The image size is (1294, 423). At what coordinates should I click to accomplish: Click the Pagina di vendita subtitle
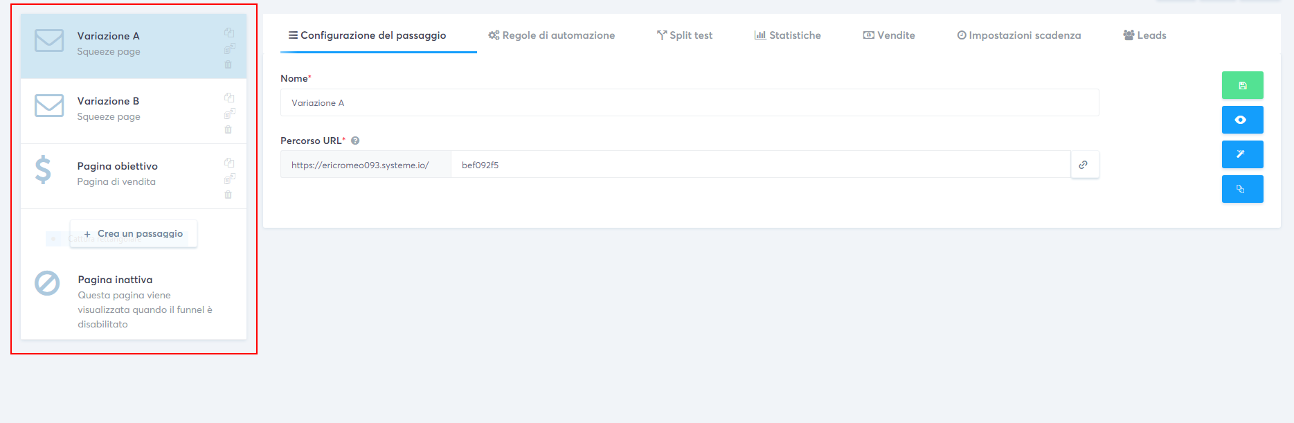pyautogui.click(x=116, y=181)
